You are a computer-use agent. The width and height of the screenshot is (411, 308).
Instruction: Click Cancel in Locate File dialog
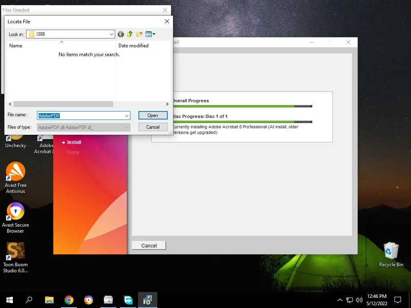(x=153, y=127)
